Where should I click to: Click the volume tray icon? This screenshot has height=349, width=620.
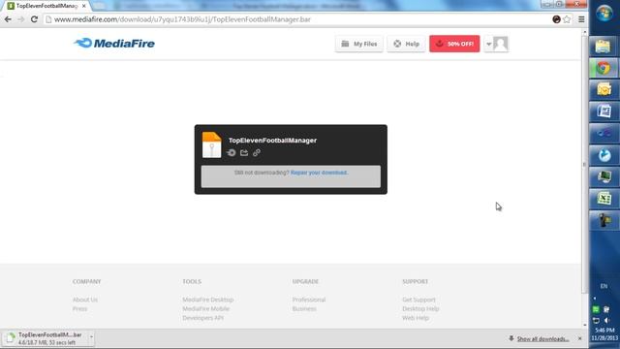click(x=607, y=320)
